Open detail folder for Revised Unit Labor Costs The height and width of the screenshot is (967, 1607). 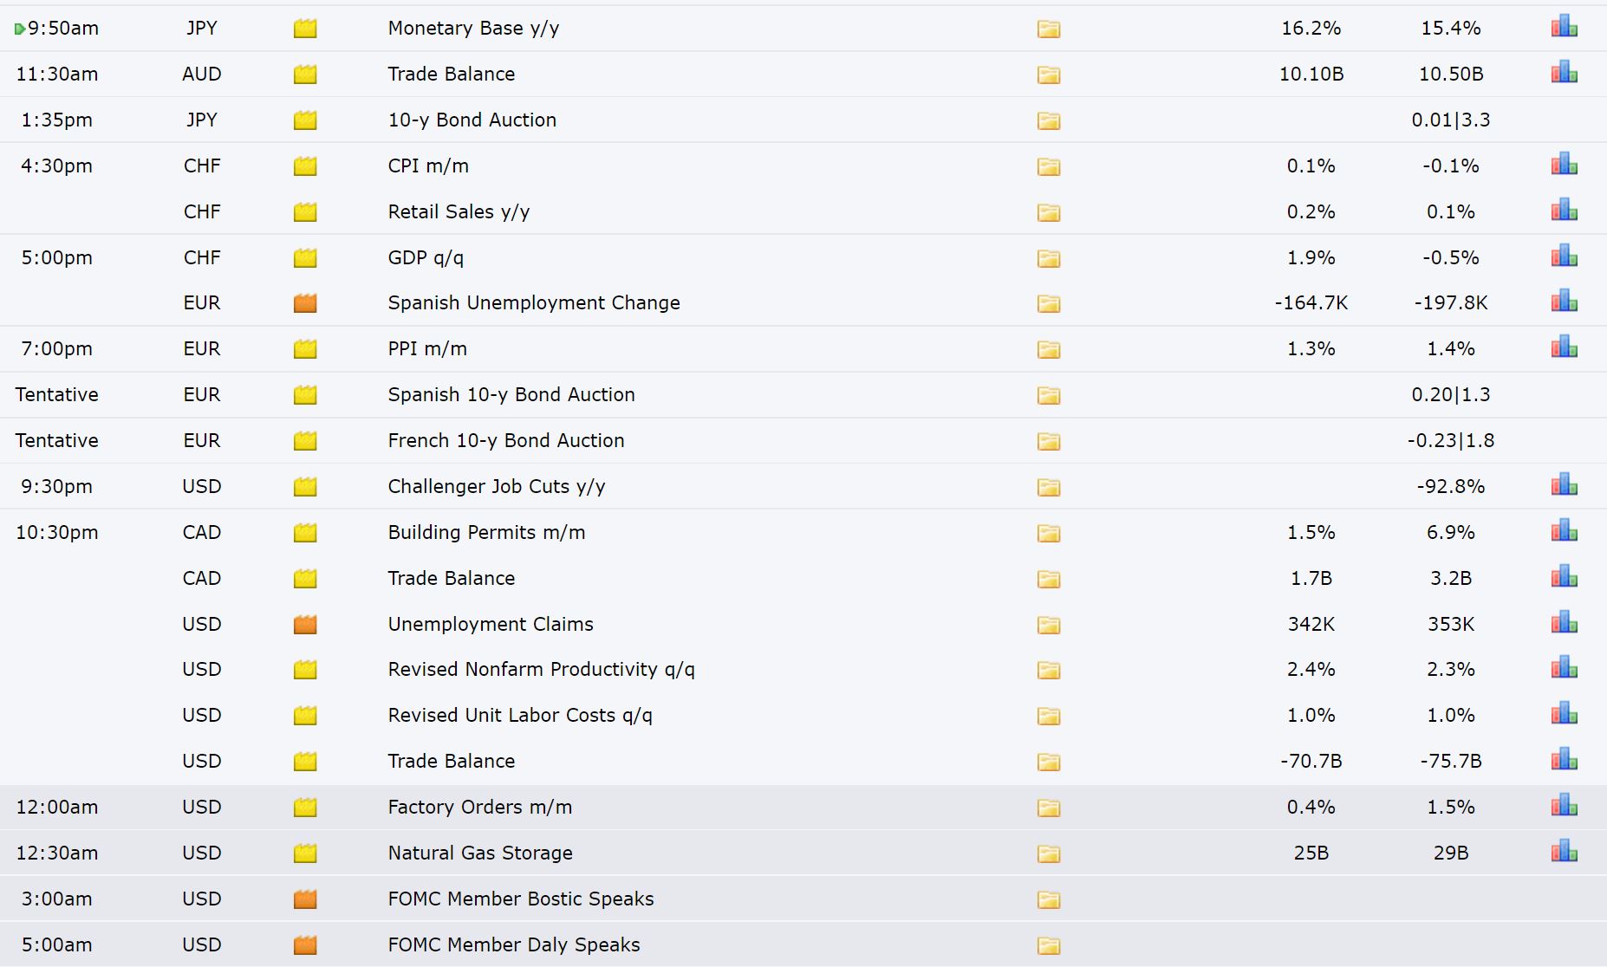coord(1049,716)
